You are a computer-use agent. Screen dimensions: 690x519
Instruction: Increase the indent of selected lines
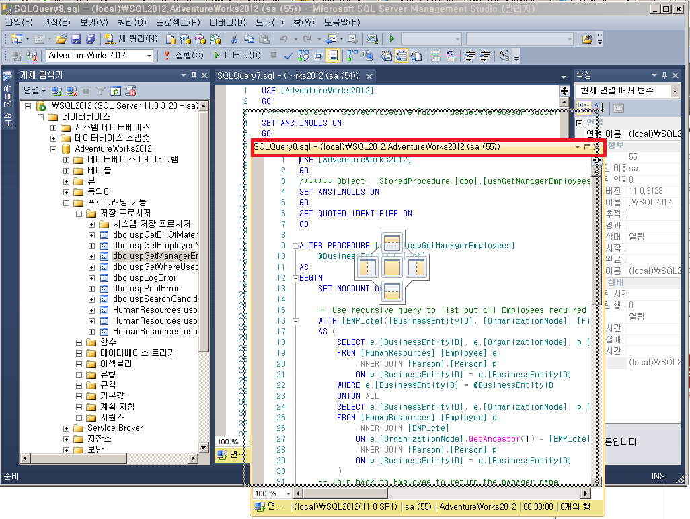(x=485, y=55)
